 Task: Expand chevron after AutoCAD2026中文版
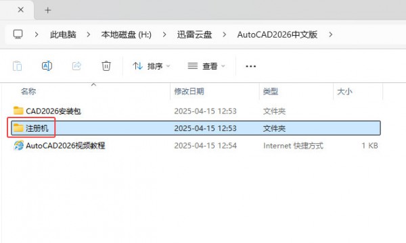click(330, 34)
